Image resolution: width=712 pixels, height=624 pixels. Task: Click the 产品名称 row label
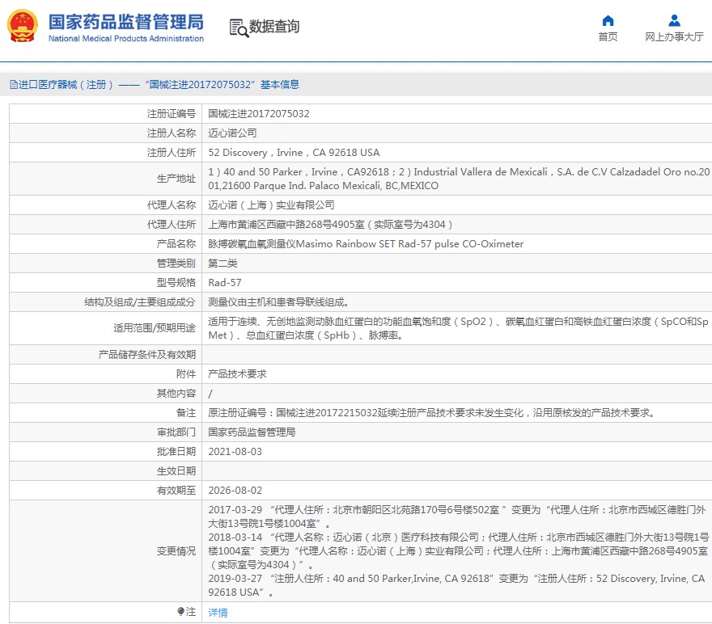(176, 244)
